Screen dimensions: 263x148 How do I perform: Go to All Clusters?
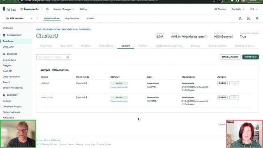(220, 9)
